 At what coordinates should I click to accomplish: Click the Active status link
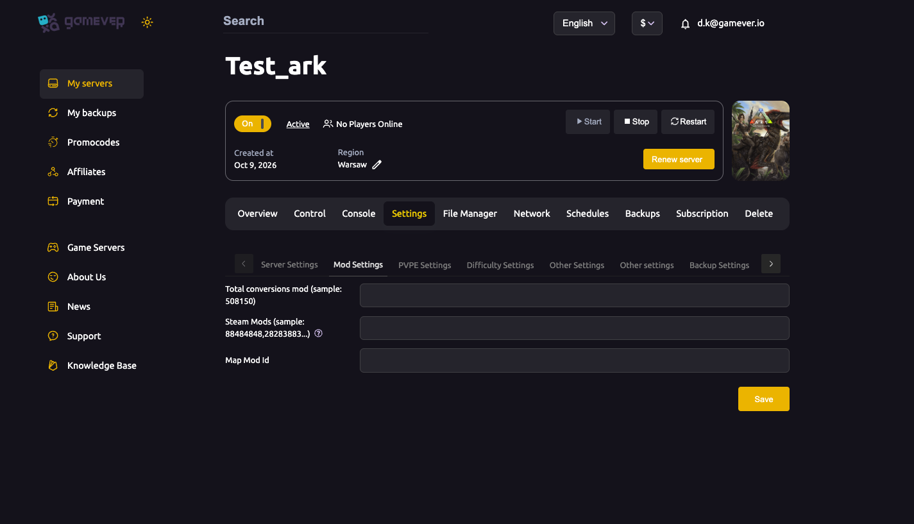(x=298, y=124)
